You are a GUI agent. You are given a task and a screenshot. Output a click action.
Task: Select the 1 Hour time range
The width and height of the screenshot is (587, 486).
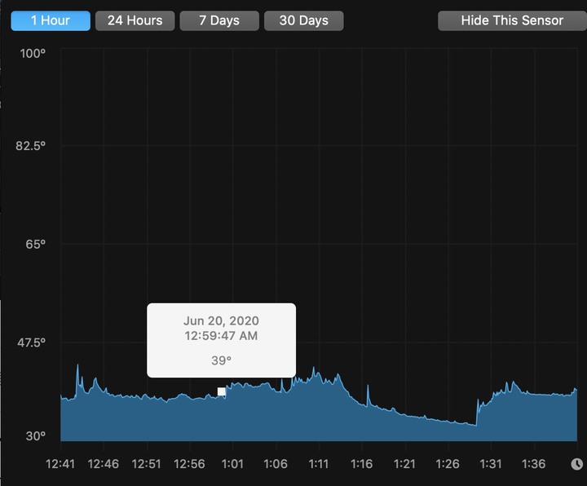click(51, 20)
